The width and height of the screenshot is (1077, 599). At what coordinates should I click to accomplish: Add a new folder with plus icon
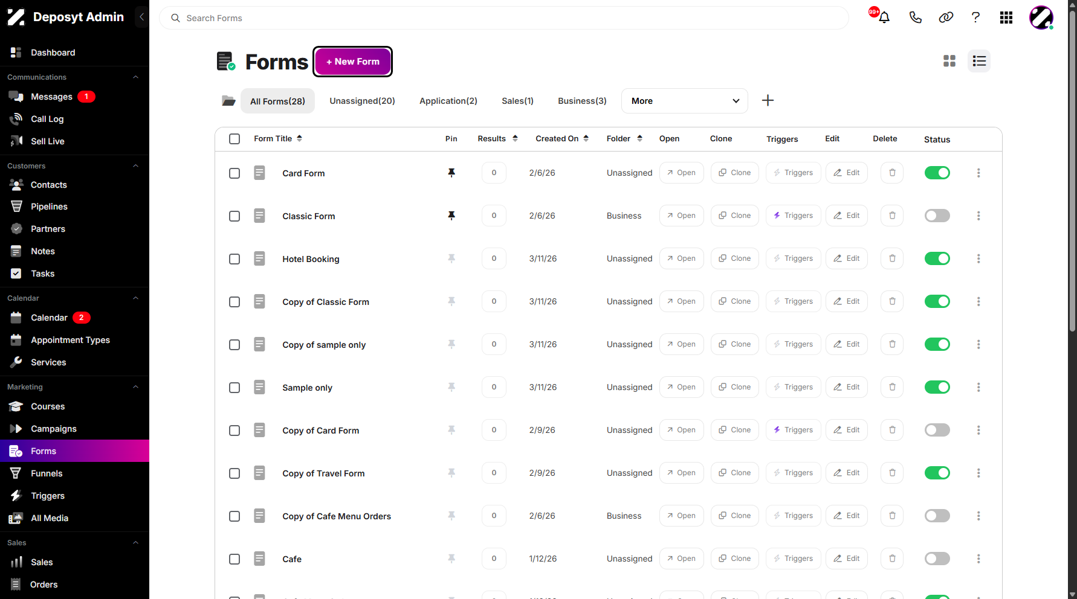click(x=768, y=100)
